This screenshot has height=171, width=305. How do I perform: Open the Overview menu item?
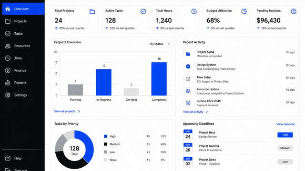point(23,9)
